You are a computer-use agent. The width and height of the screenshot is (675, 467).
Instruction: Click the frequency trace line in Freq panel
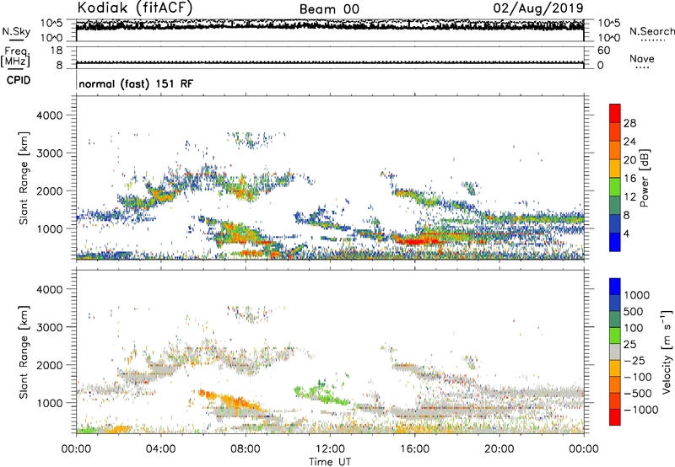[x=330, y=62]
